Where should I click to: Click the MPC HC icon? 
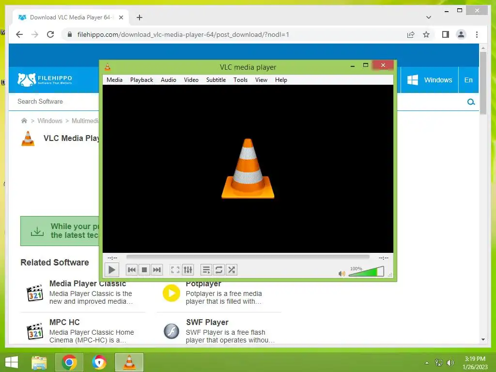pos(35,331)
